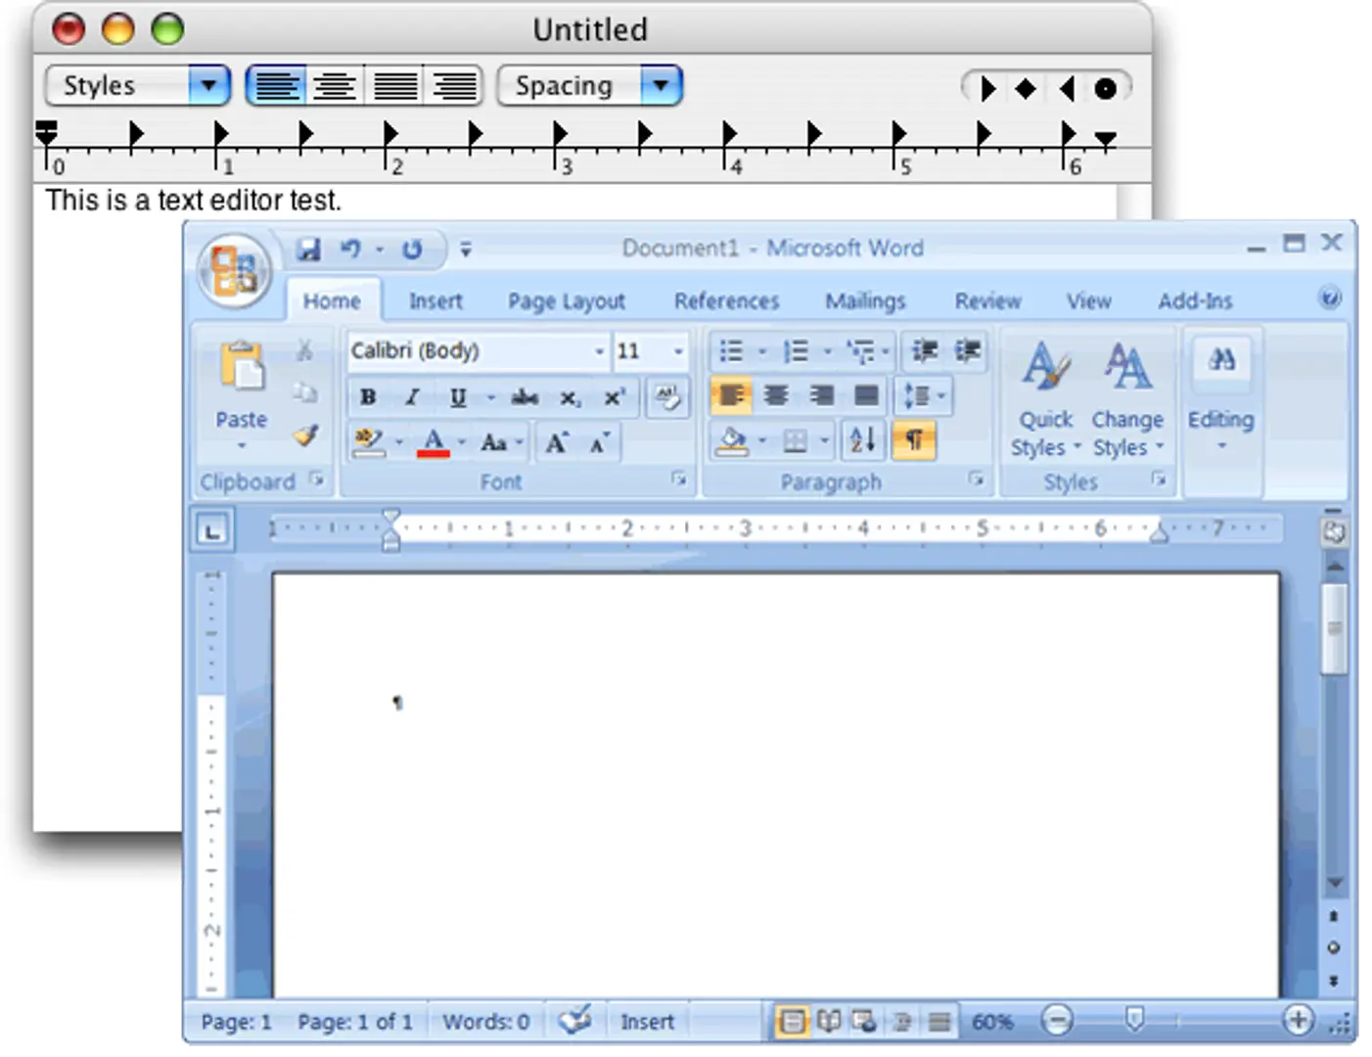Screen dimensions: 1372x1057
Task: Select right alignment in Untitled window
Action: click(454, 86)
